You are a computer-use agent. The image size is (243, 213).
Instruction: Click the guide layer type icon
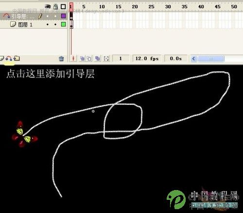7,16
